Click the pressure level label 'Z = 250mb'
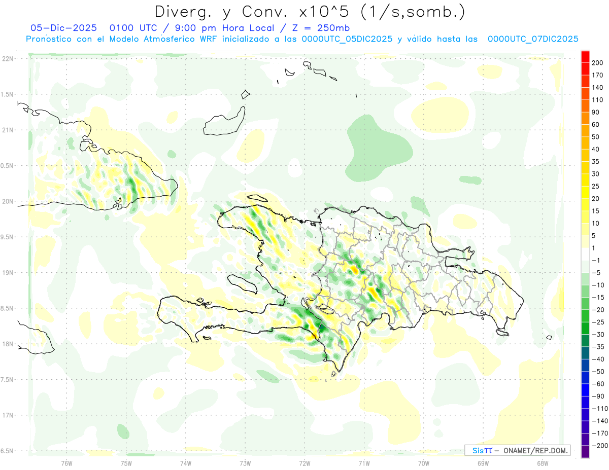The image size is (609, 470). [320, 28]
